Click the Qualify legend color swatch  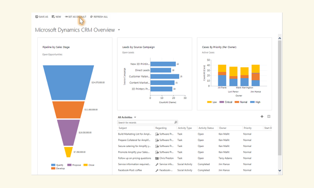[x=53, y=165]
